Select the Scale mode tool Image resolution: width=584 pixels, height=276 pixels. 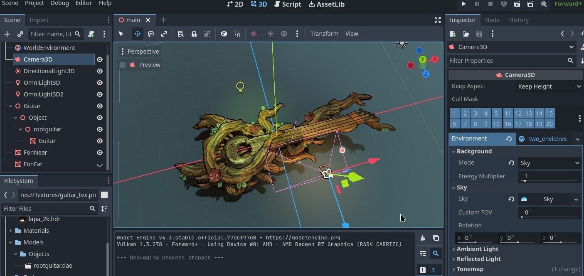[x=164, y=34]
